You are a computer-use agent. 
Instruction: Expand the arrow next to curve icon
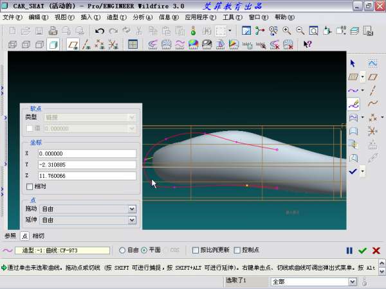coord(363,91)
